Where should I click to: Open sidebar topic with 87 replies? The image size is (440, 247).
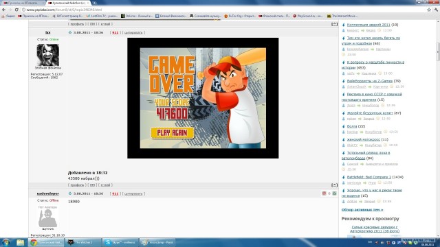click(370, 113)
